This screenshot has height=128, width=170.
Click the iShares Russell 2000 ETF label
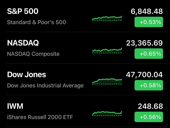click(x=40, y=117)
